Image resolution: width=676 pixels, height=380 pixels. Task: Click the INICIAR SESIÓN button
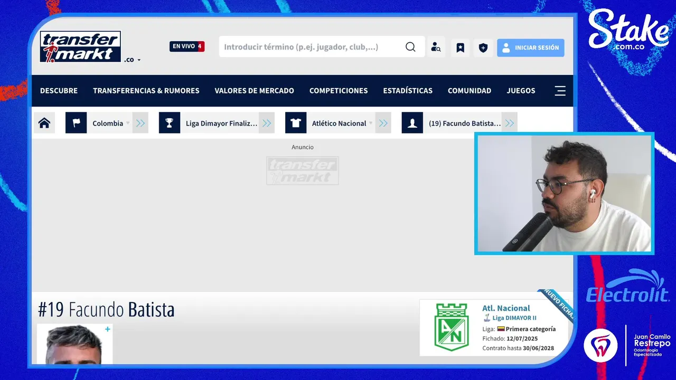[x=530, y=47]
